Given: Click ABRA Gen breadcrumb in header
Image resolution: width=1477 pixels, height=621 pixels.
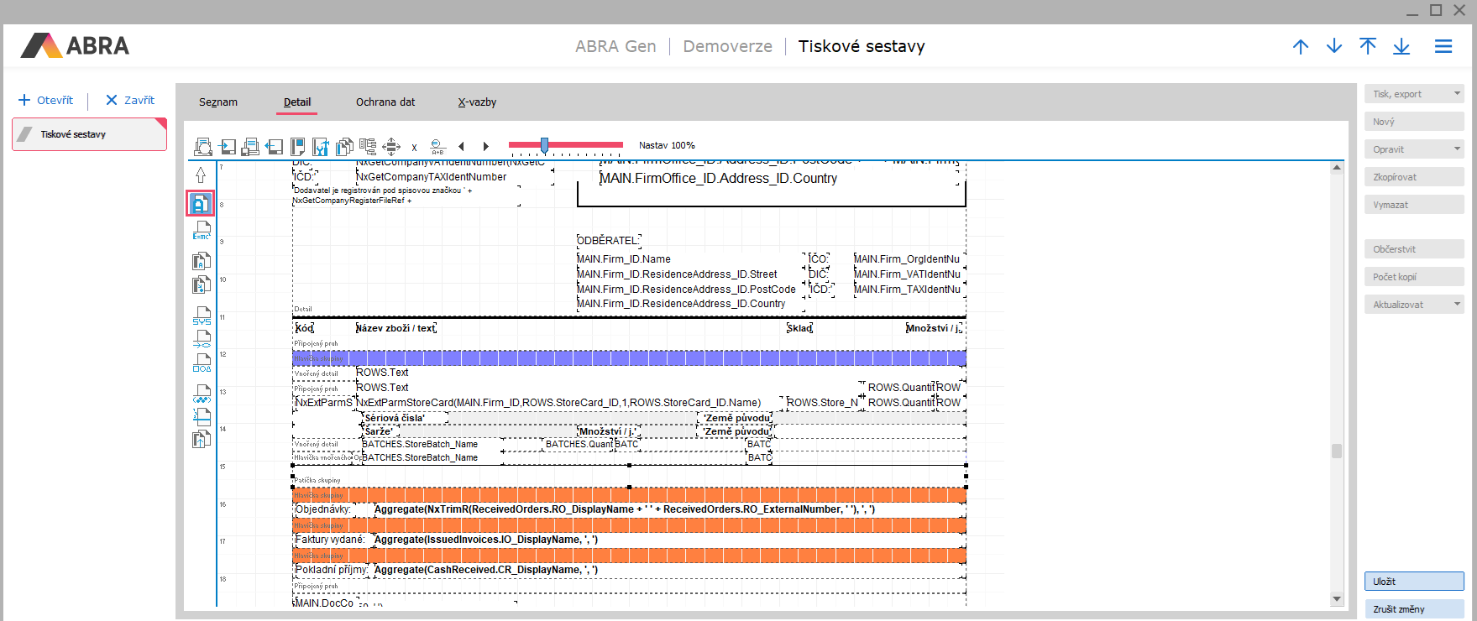Looking at the screenshot, I should tap(615, 47).
